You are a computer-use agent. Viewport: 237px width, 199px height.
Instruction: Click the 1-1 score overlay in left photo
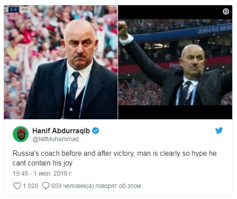click(x=14, y=10)
